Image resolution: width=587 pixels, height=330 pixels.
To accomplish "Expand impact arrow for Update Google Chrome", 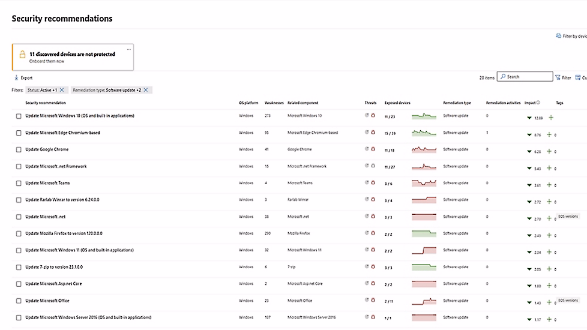I will click(x=529, y=152).
